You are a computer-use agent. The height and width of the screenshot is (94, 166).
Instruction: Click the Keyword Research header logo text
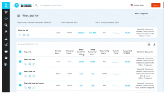[26, 5]
